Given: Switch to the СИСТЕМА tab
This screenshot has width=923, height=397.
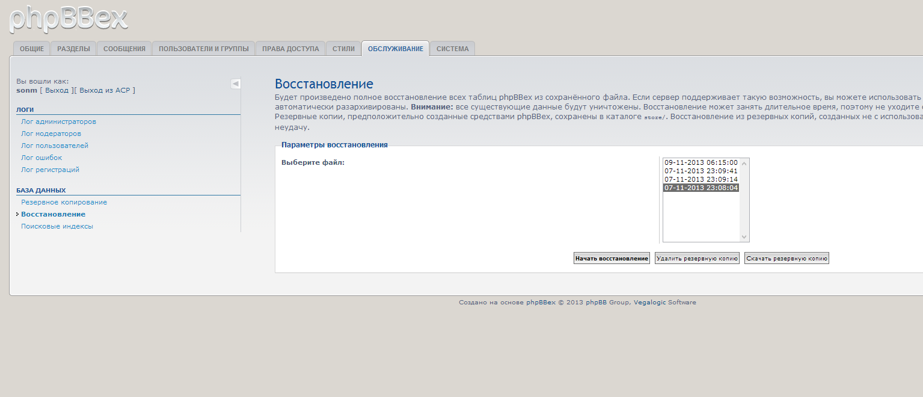Looking at the screenshot, I should point(452,49).
